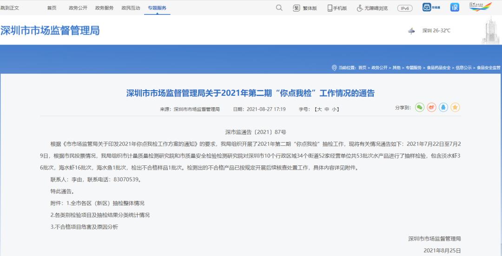Switch to 繁体版 traditional Chinese
Image resolution: width=502 pixels, height=256 pixels.
tap(305, 8)
